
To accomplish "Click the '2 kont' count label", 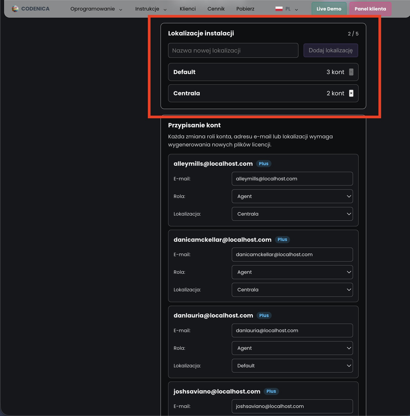I will pos(335,93).
